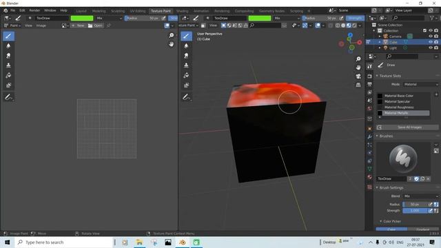Open the Texture Slots Mode dropdown

[x=420, y=84]
